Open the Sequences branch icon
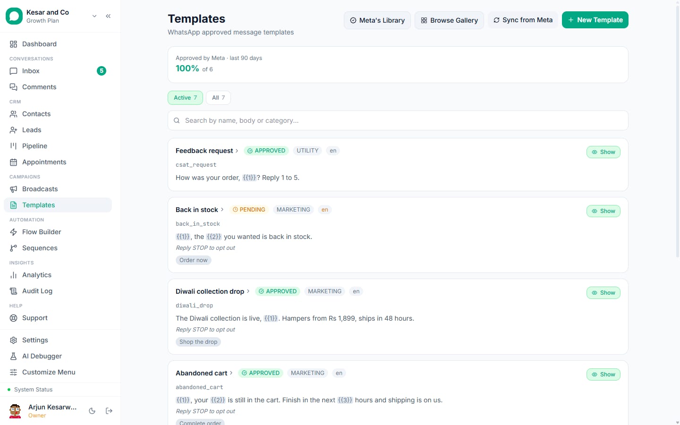This screenshot has width=680, height=425. point(13,248)
